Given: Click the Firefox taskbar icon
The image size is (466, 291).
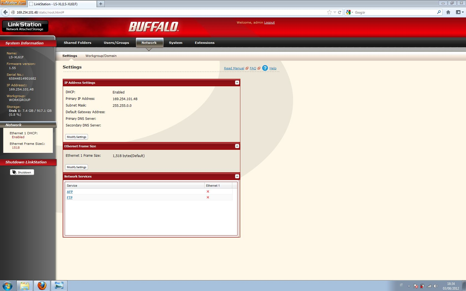Looking at the screenshot, I should click(x=42, y=285).
